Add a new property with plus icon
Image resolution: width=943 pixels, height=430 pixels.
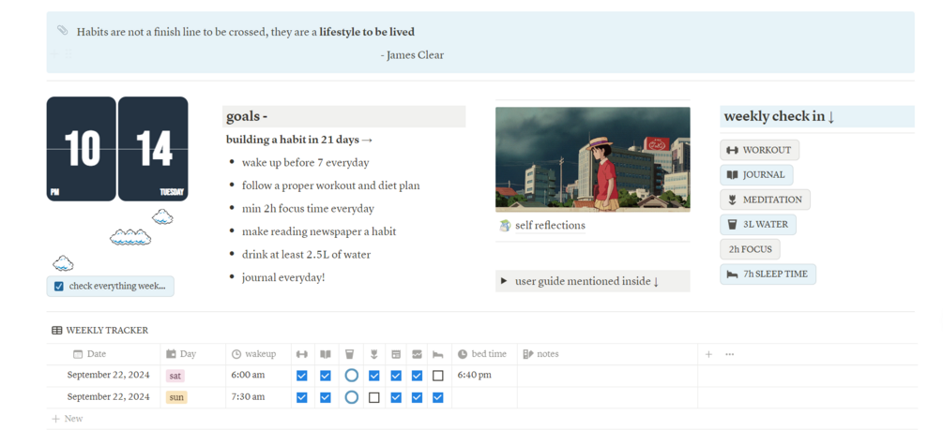coord(708,354)
